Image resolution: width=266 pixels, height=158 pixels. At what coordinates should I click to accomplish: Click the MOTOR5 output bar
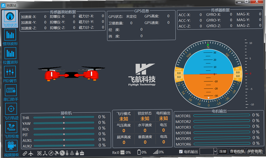pos(222,138)
